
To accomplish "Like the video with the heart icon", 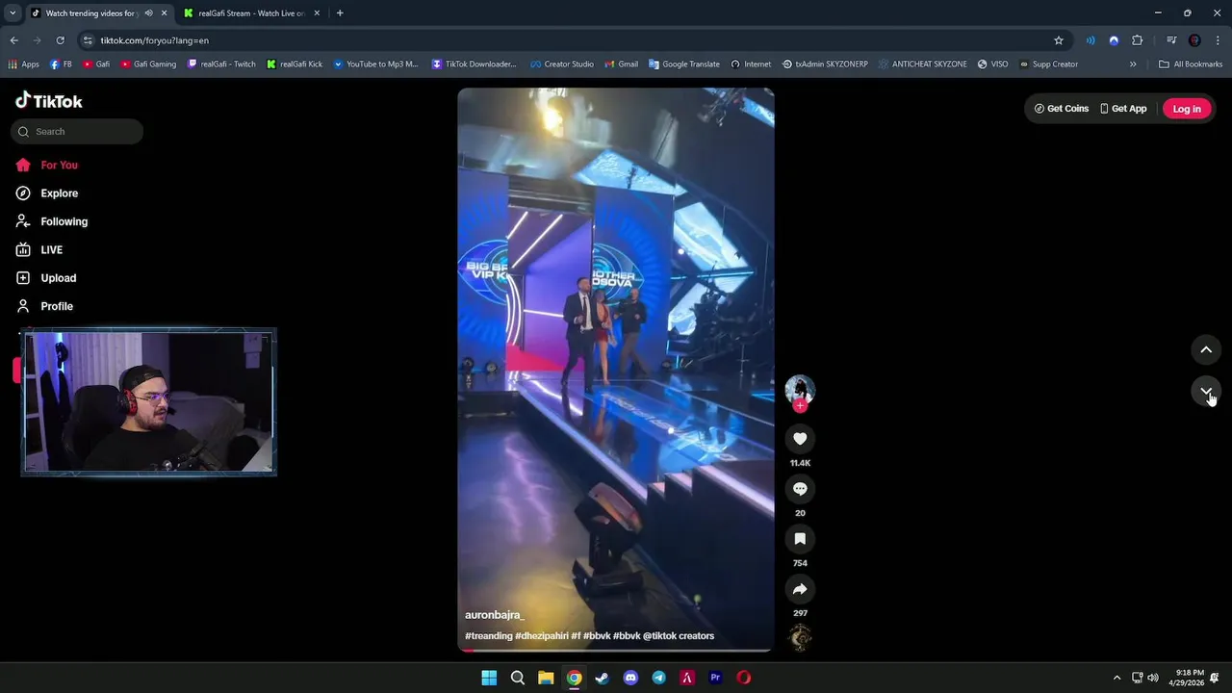I will [x=800, y=439].
